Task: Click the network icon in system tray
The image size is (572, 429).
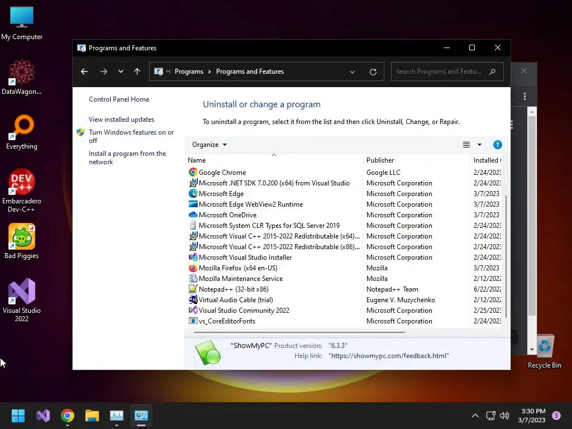Action: click(490, 416)
